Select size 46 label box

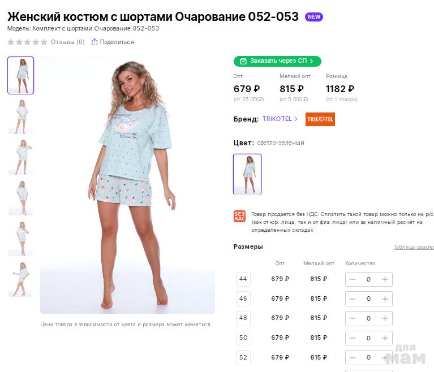(x=243, y=299)
